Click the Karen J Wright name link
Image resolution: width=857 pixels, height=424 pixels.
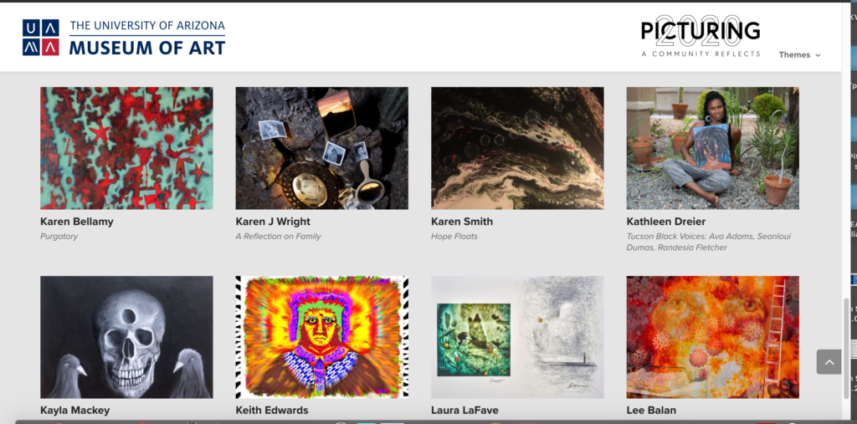tap(273, 222)
